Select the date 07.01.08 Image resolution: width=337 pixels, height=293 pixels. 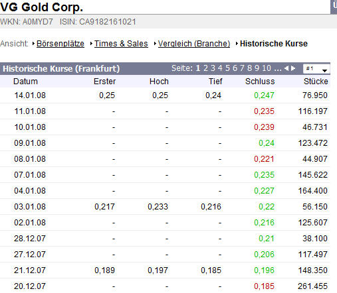[x=30, y=175]
